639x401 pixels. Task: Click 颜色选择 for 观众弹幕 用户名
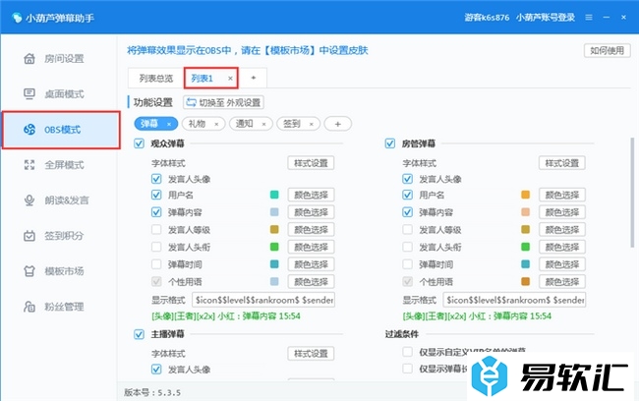tap(311, 195)
